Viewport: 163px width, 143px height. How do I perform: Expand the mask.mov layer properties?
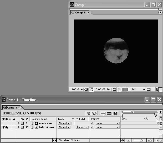[18, 123]
